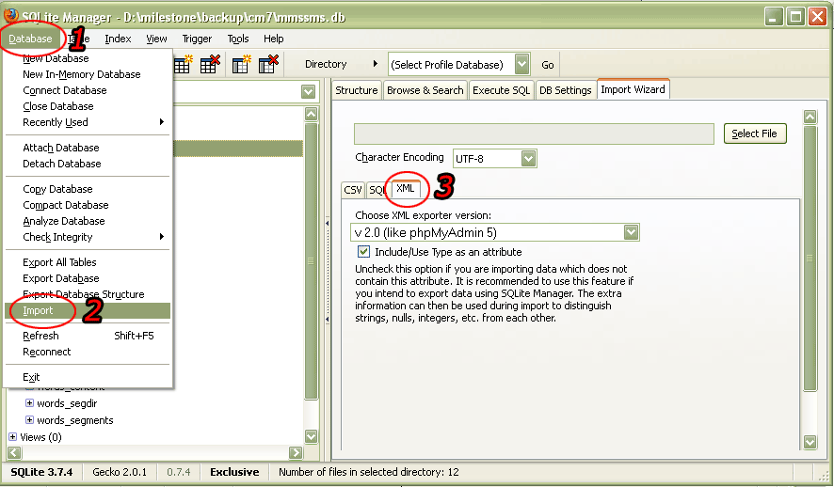Image resolution: width=834 pixels, height=487 pixels.
Task: Click the tree panel scroll-left arrow
Action: click(14, 452)
